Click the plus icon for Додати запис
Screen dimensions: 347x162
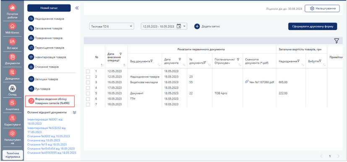197,26
